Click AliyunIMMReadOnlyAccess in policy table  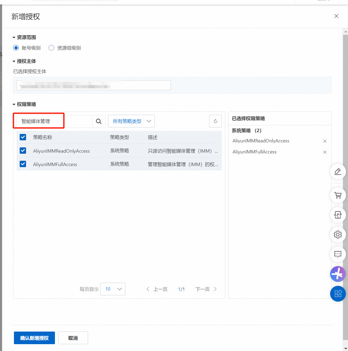62,151
